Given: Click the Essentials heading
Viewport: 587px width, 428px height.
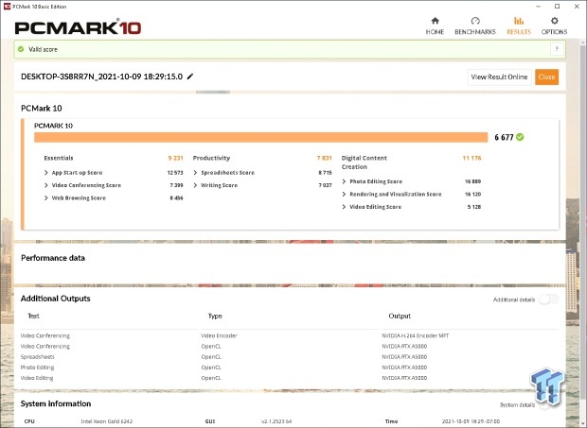Looking at the screenshot, I should coord(59,158).
